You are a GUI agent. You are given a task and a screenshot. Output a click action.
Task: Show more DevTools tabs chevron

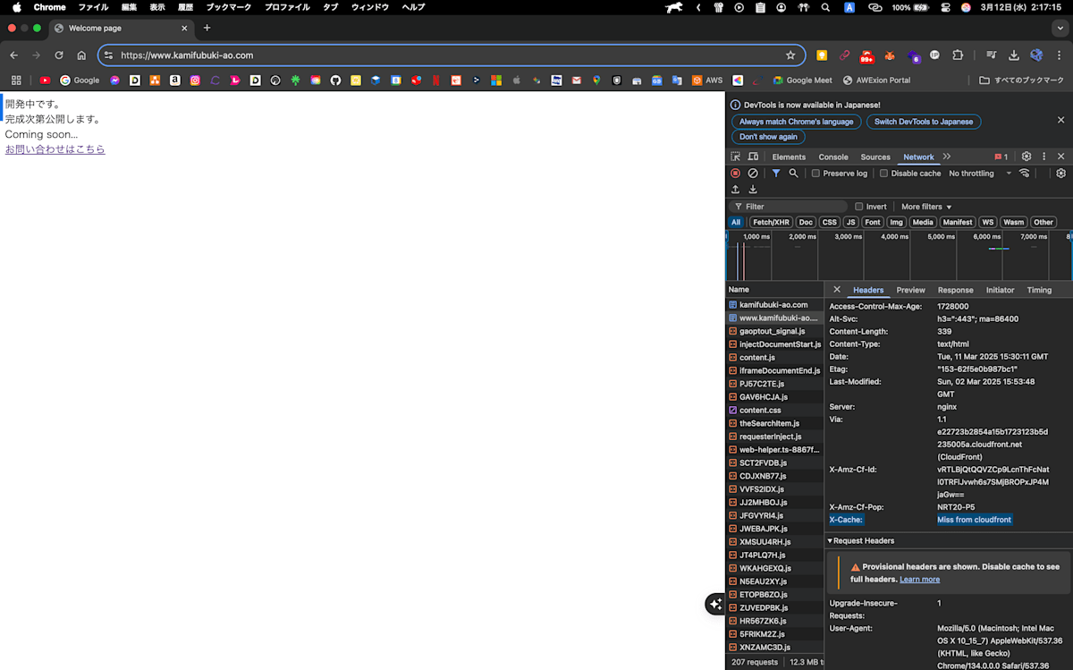[x=947, y=157]
